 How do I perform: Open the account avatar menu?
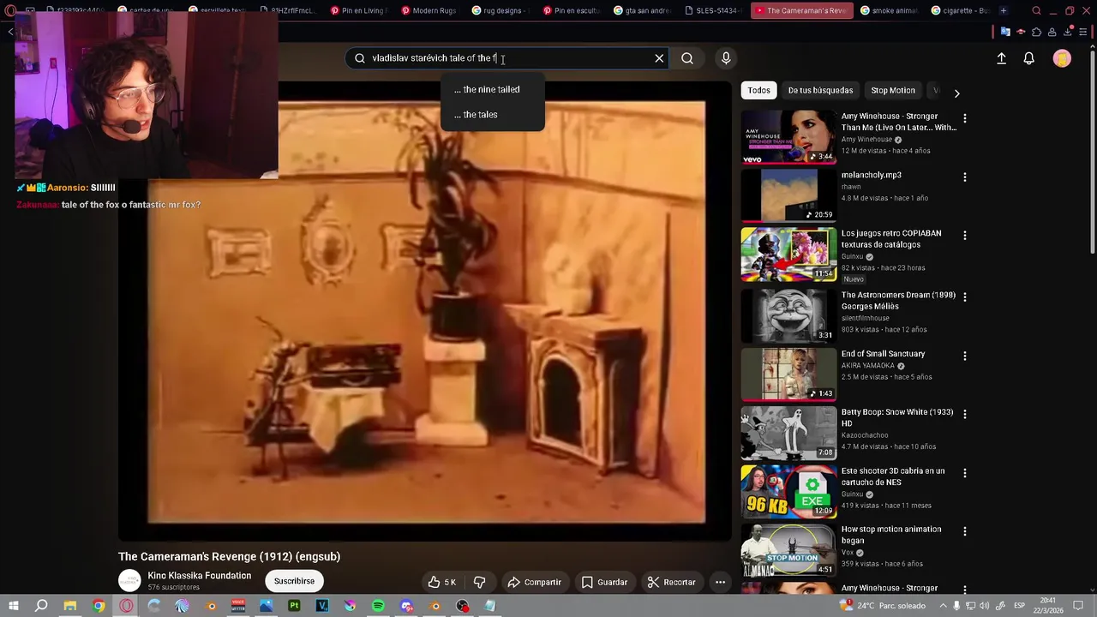tap(1062, 58)
